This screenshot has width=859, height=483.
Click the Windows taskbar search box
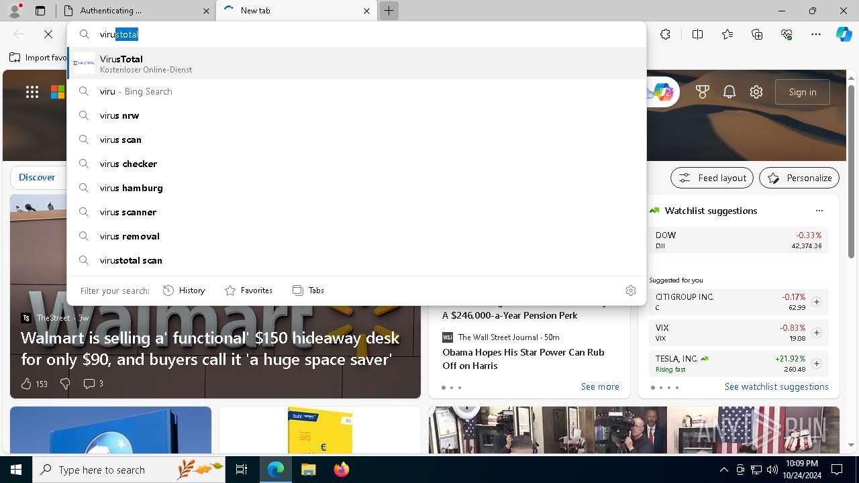[x=129, y=470]
